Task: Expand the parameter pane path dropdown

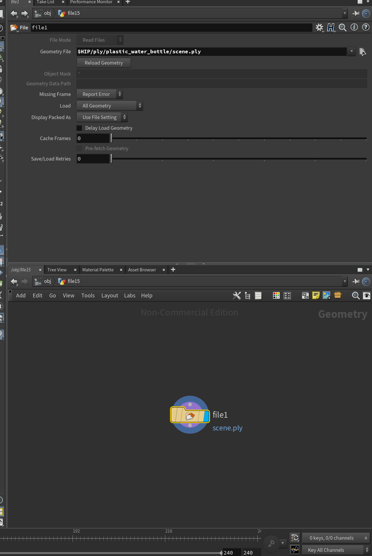Action: [x=345, y=13]
